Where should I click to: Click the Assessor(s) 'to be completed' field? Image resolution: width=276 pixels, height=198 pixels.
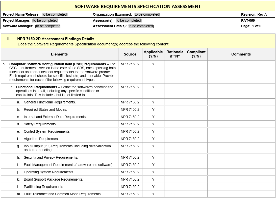pyautogui.click(x=129, y=20)
